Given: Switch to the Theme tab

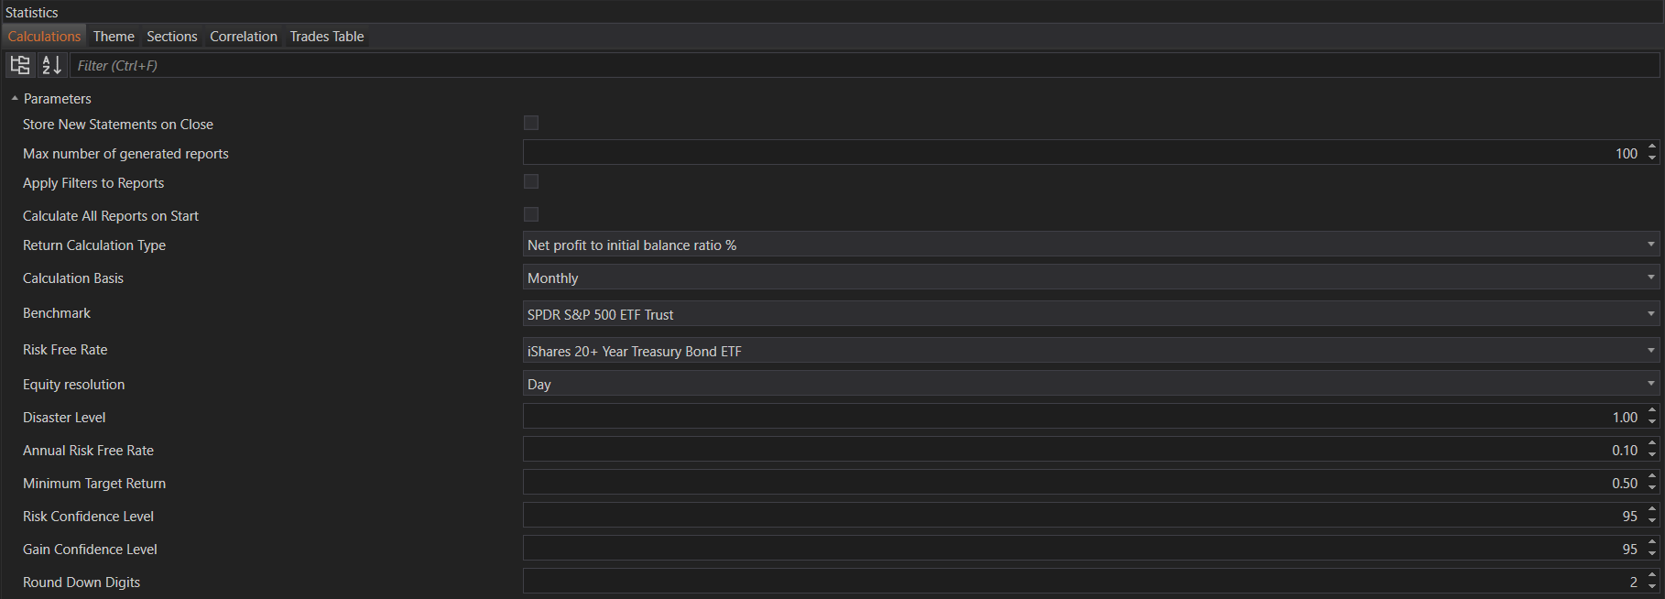Looking at the screenshot, I should [114, 37].
